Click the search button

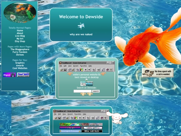[x=96, y=91]
